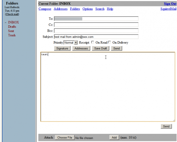This screenshot has width=177, height=142.
Task: Open the Help link
Action: tap(110, 9)
